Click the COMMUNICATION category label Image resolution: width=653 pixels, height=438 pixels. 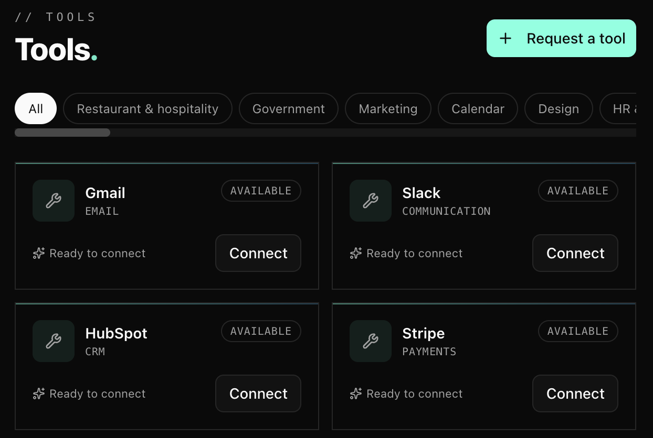coord(446,211)
